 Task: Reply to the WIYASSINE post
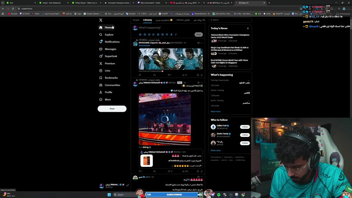click(140, 75)
